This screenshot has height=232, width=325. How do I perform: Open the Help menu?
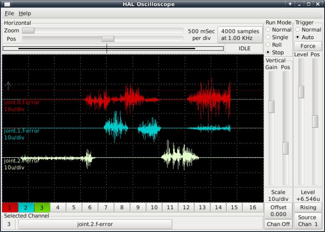click(25, 13)
